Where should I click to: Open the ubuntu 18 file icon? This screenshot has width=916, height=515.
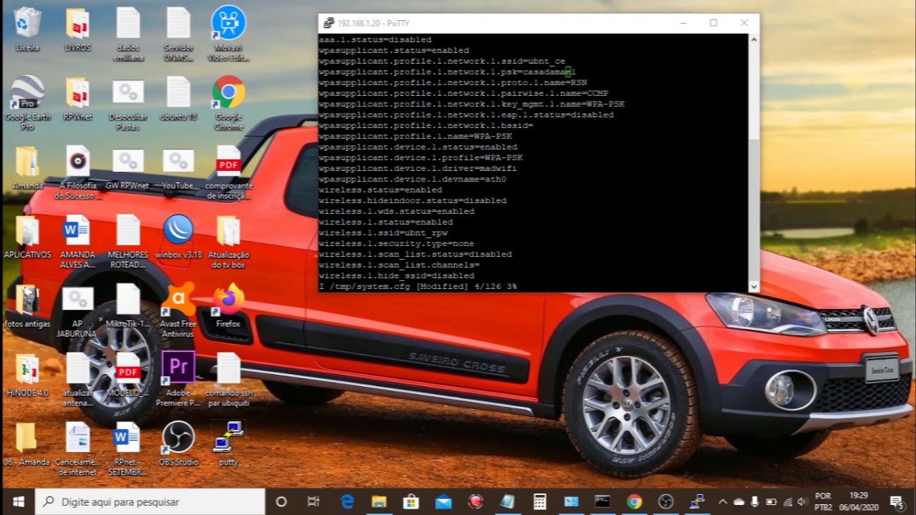(178, 99)
